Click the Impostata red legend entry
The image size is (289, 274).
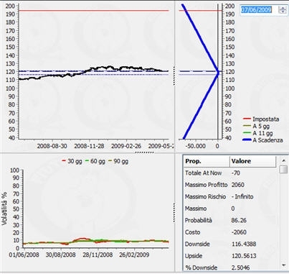coord(261,119)
